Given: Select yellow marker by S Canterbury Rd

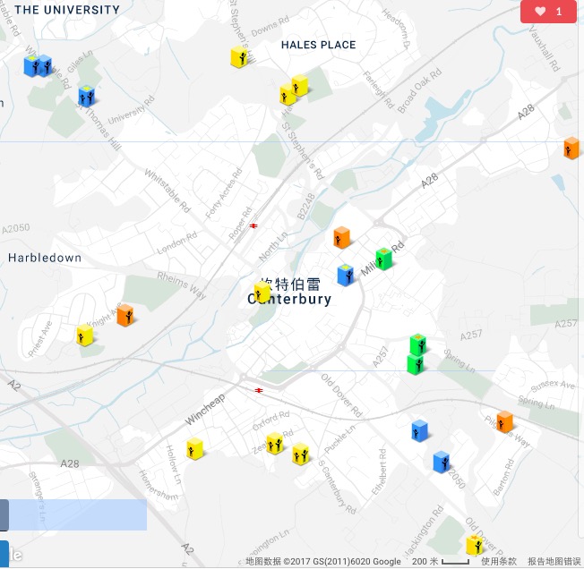Looking at the screenshot, I should (x=300, y=454).
